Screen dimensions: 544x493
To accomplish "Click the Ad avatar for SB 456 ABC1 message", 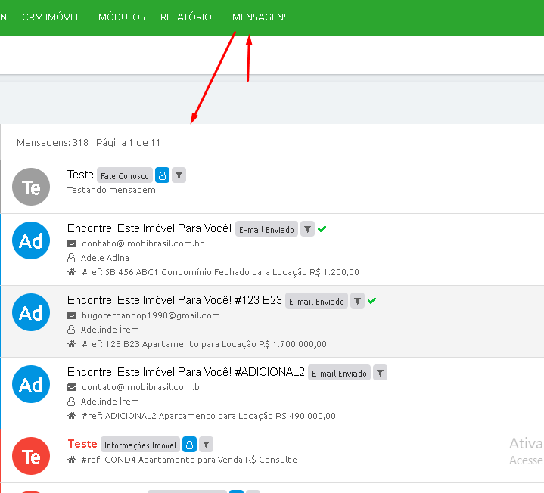I will pos(31,240).
